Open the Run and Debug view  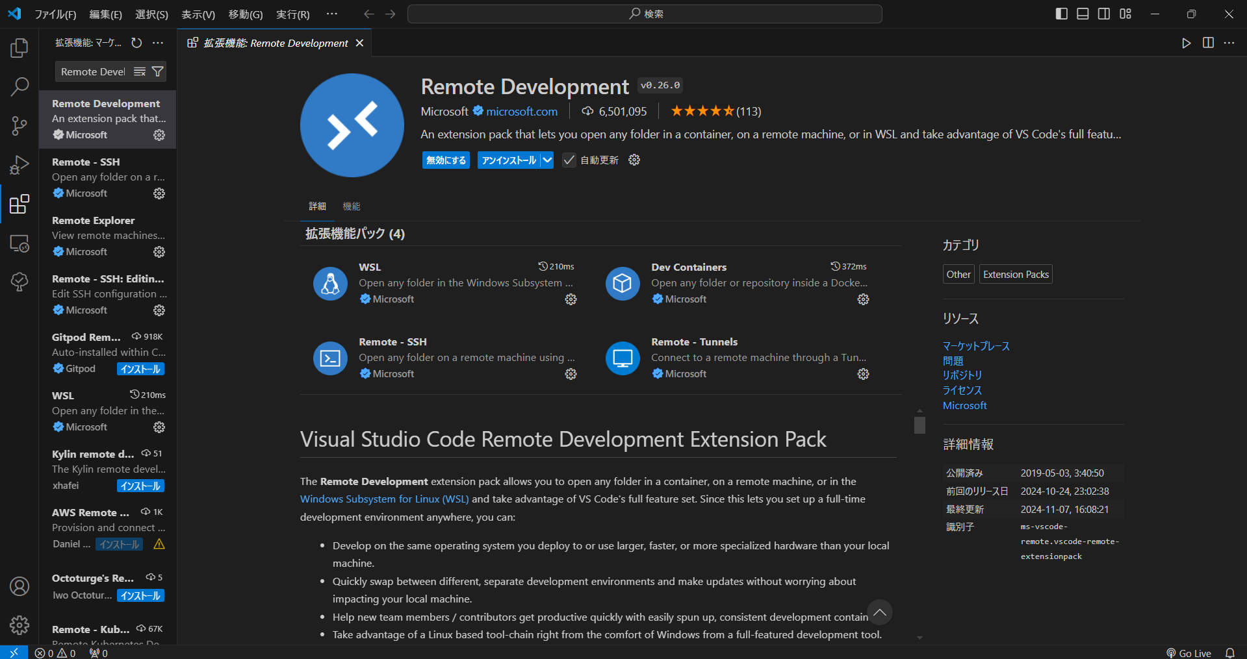pyautogui.click(x=19, y=165)
